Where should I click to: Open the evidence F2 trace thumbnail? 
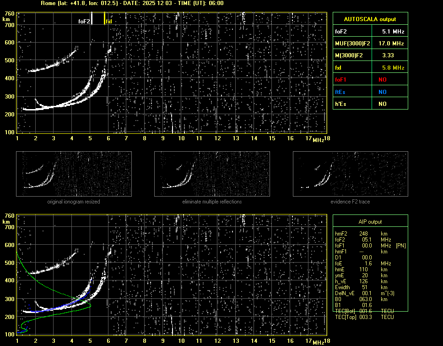click(350, 174)
